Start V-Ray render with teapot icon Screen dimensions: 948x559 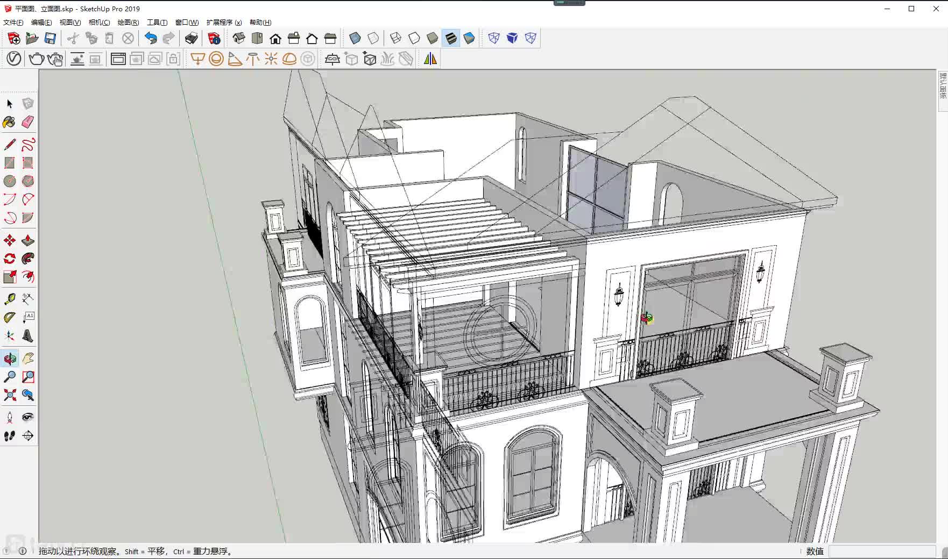tap(37, 59)
